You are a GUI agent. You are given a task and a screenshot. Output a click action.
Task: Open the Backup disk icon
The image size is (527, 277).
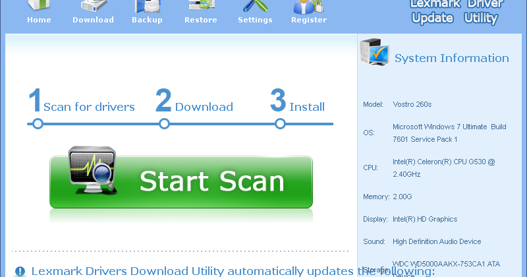[147, 6]
